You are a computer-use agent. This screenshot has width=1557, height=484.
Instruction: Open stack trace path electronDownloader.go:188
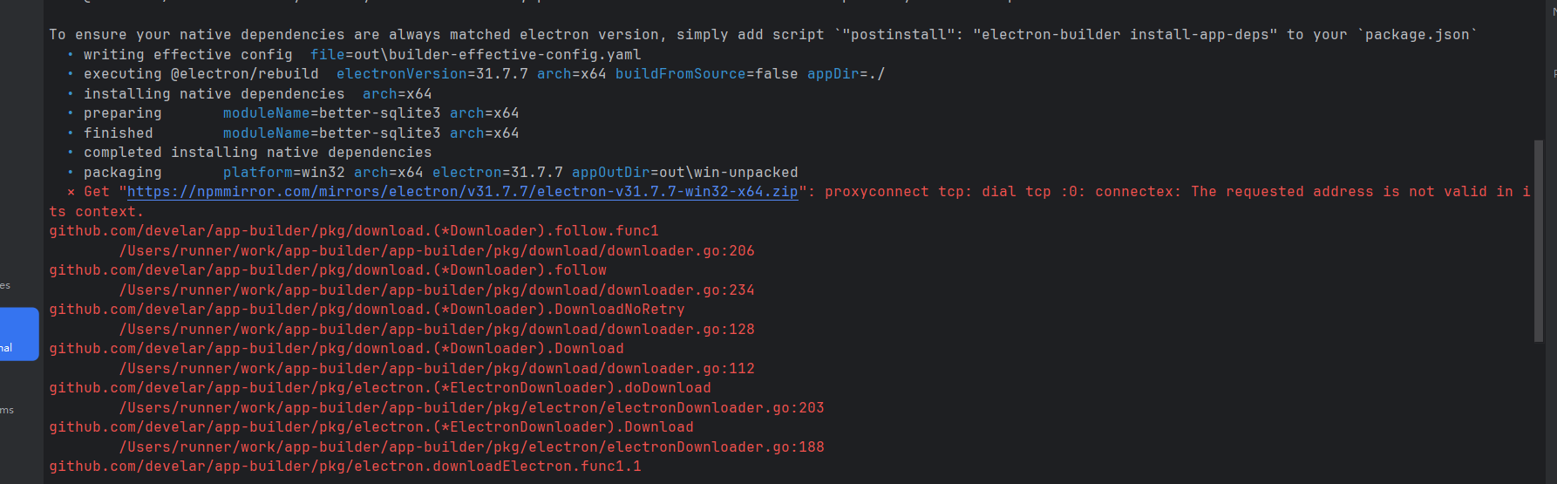(472, 447)
